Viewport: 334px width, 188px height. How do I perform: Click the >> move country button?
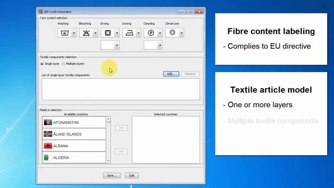(x=121, y=128)
